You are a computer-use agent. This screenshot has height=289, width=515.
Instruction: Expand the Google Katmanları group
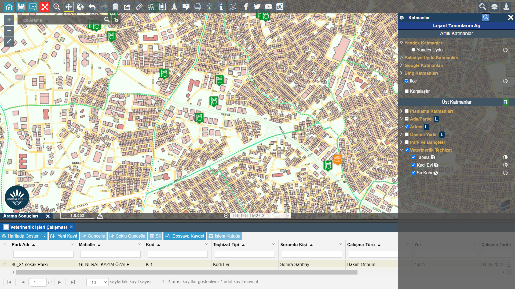401,65
